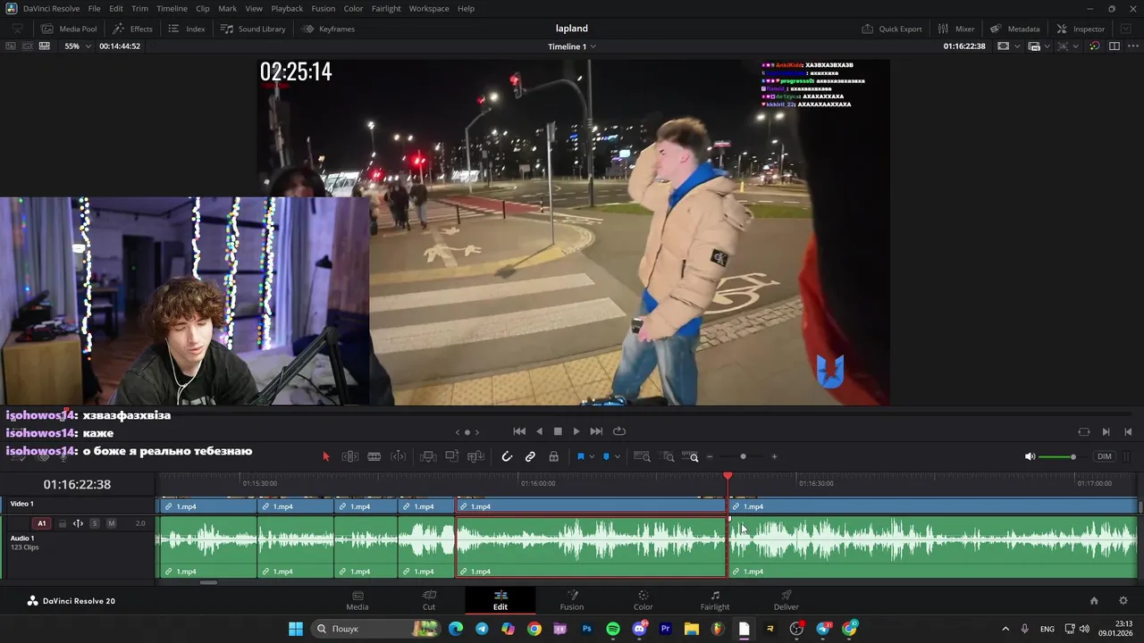Play the timeline in reverse
The image size is (1144, 643).
tap(539, 431)
